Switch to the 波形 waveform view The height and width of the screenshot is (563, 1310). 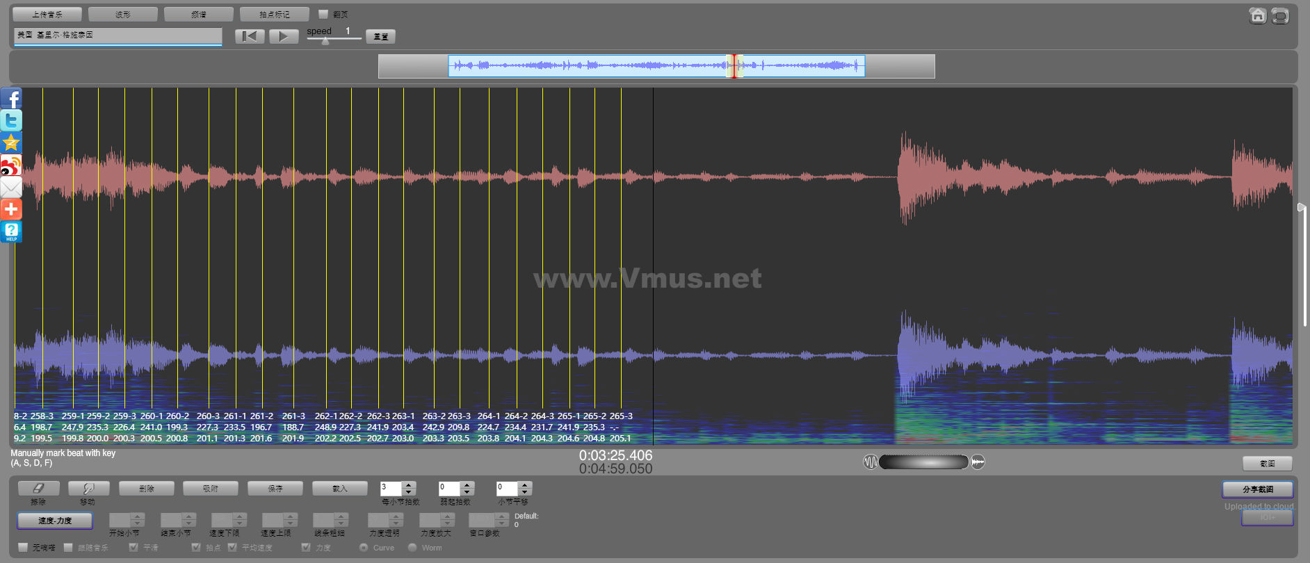point(123,14)
